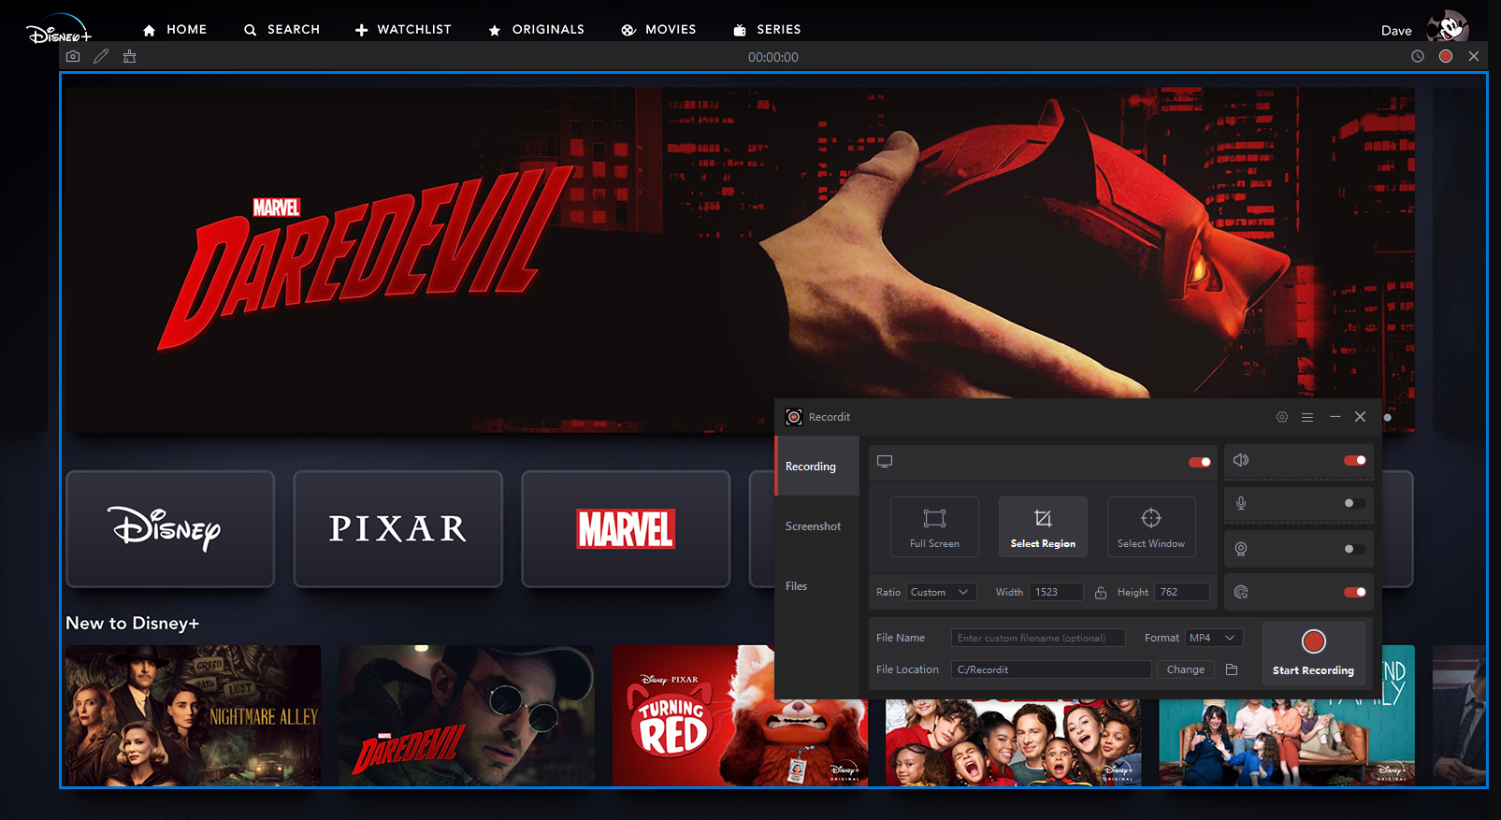Click the Change file location button
Screen dimensions: 1501x820
coord(1186,669)
